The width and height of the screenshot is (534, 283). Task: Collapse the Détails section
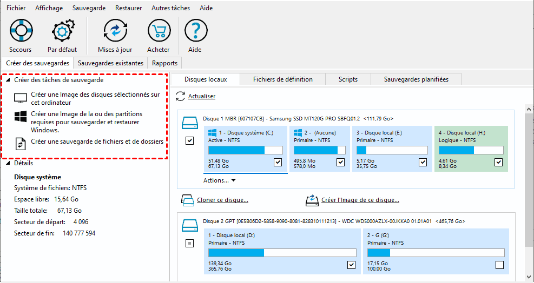click(9, 163)
